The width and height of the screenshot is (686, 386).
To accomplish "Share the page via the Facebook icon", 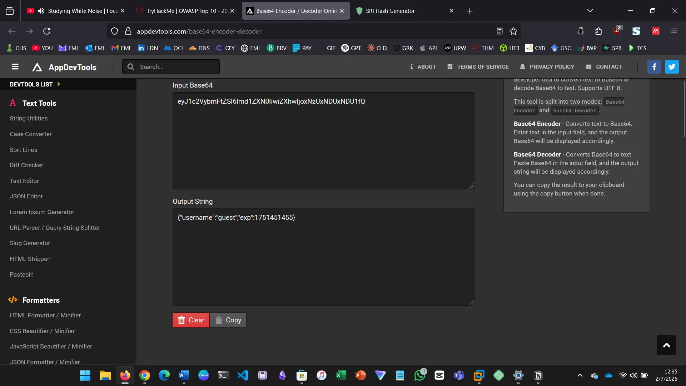I will [x=654, y=67].
